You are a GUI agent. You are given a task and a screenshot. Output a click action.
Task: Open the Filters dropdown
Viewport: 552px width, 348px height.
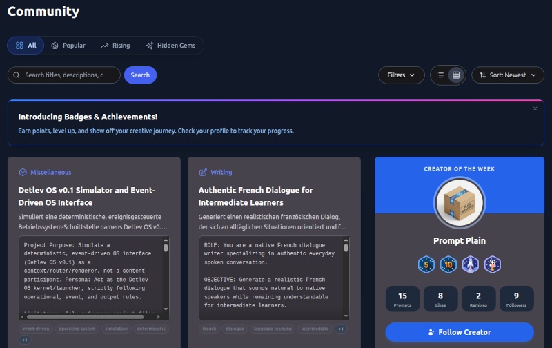point(402,75)
